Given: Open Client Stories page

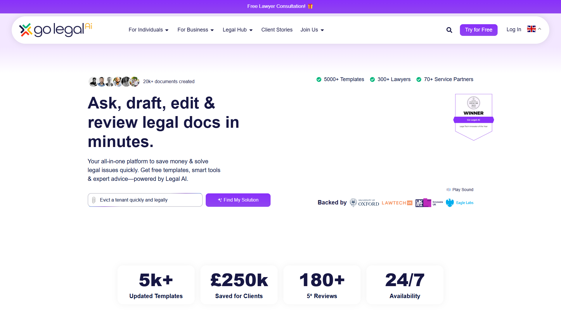Looking at the screenshot, I should click(277, 30).
